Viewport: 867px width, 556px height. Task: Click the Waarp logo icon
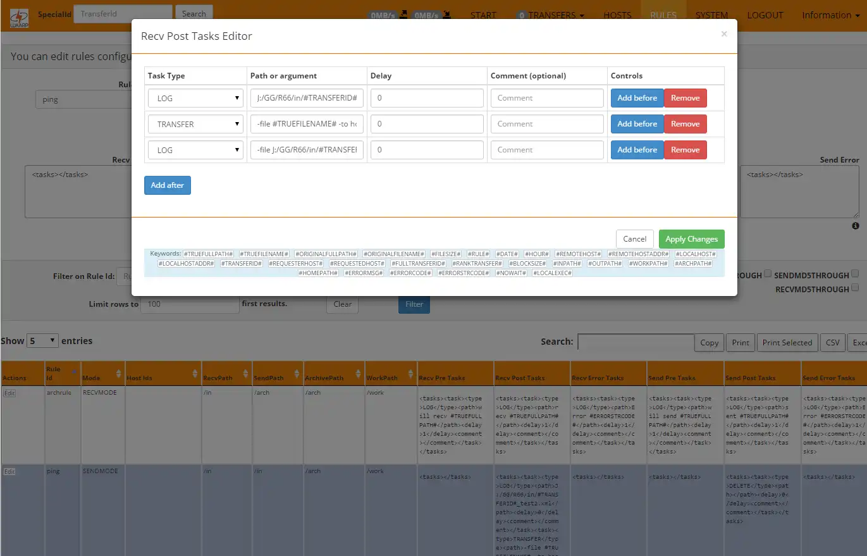pyautogui.click(x=19, y=18)
